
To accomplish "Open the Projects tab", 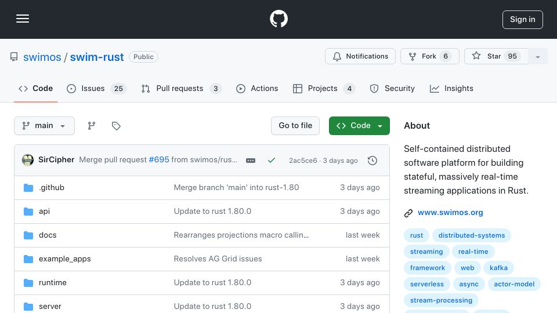I will point(324,88).
